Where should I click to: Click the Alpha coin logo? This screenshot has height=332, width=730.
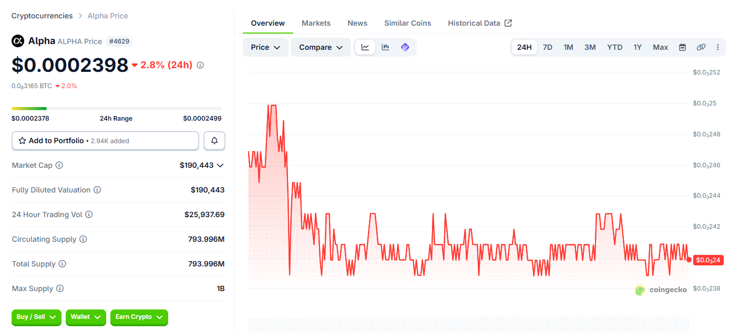(x=18, y=41)
